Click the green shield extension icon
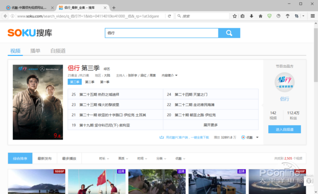 pyautogui.click(x=269, y=16)
